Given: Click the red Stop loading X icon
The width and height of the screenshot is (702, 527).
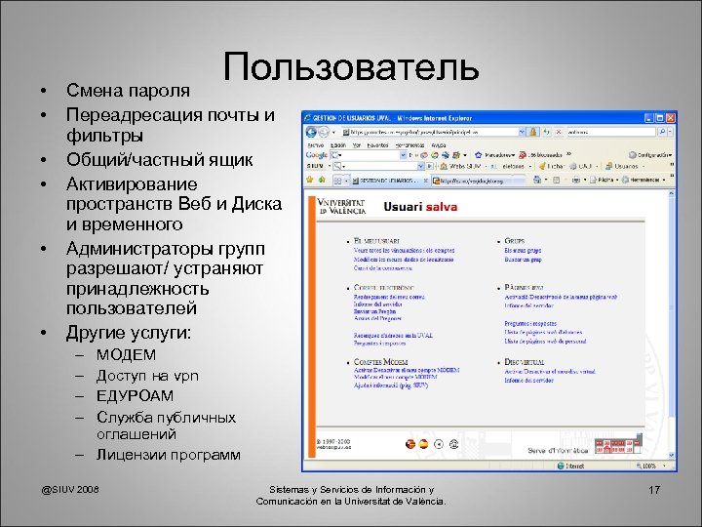Looking at the screenshot, I should pos(559,132).
